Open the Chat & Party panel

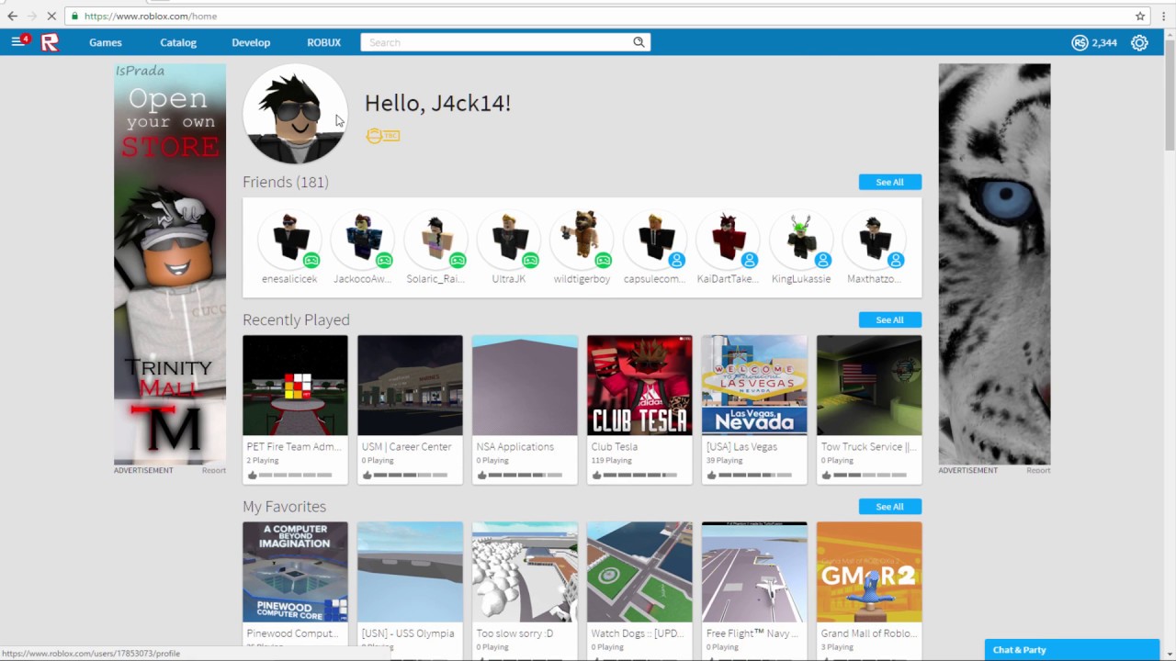pos(1072,650)
